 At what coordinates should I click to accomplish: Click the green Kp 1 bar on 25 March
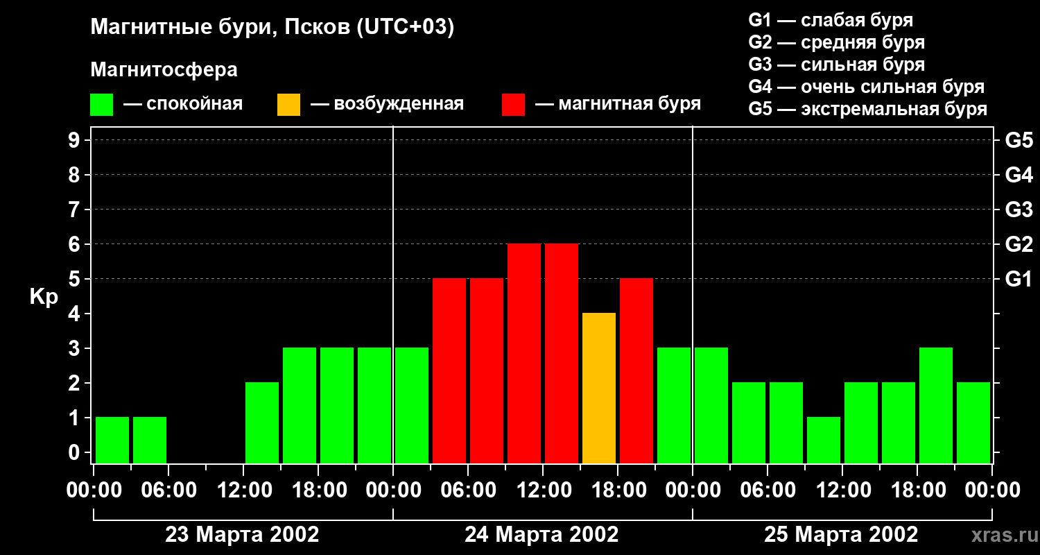point(824,441)
